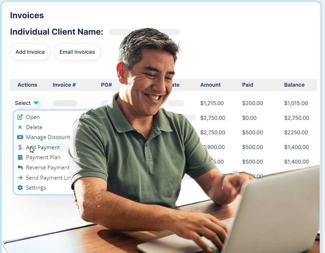Sort by the Amount column header
Screen dimensions: 325x253
pos(210,85)
